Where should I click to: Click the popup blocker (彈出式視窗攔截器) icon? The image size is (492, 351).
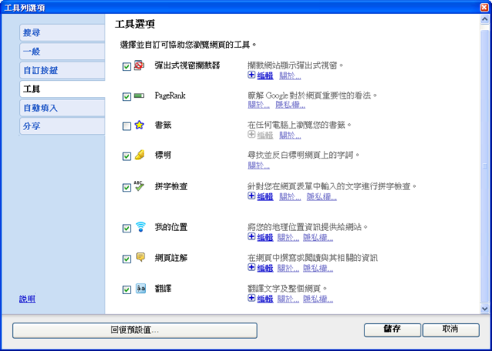click(139, 65)
